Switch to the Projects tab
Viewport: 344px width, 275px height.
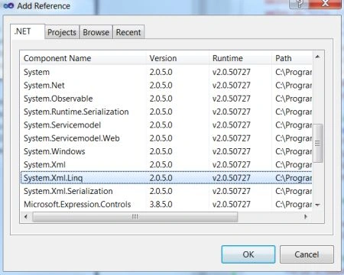tap(62, 32)
